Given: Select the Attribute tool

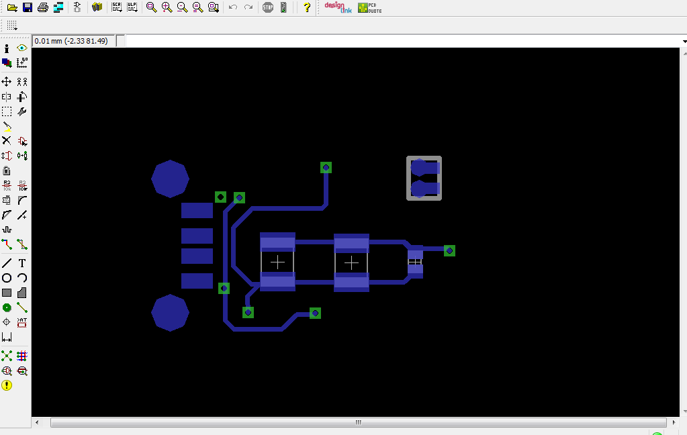Looking at the screenshot, I should coord(22,322).
